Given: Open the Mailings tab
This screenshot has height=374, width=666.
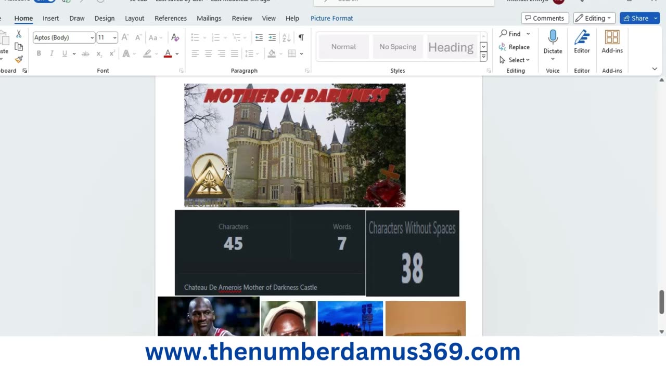Looking at the screenshot, I should (209, 18).
